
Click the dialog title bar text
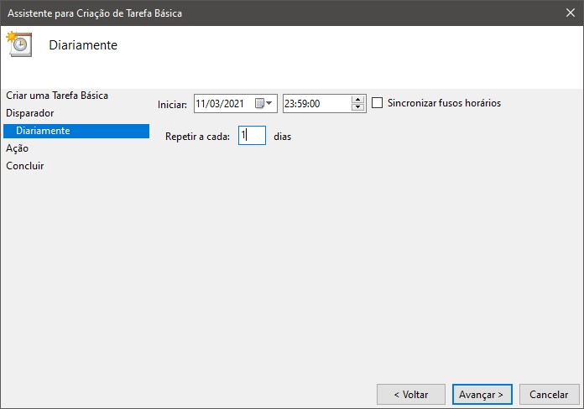pyautogui.click(x=94, y=13)
